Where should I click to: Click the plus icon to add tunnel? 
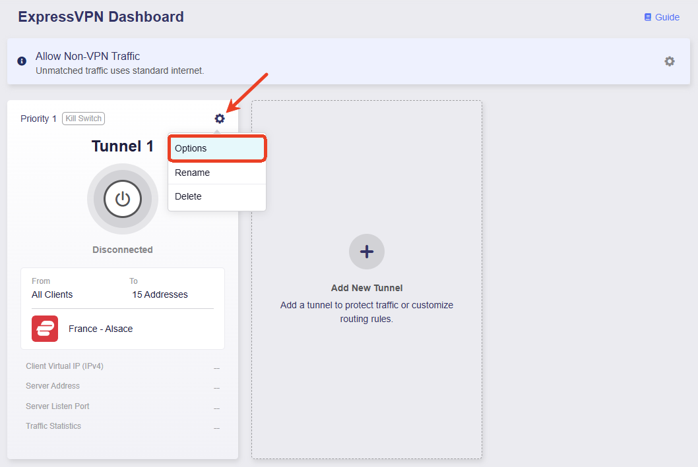366,252
